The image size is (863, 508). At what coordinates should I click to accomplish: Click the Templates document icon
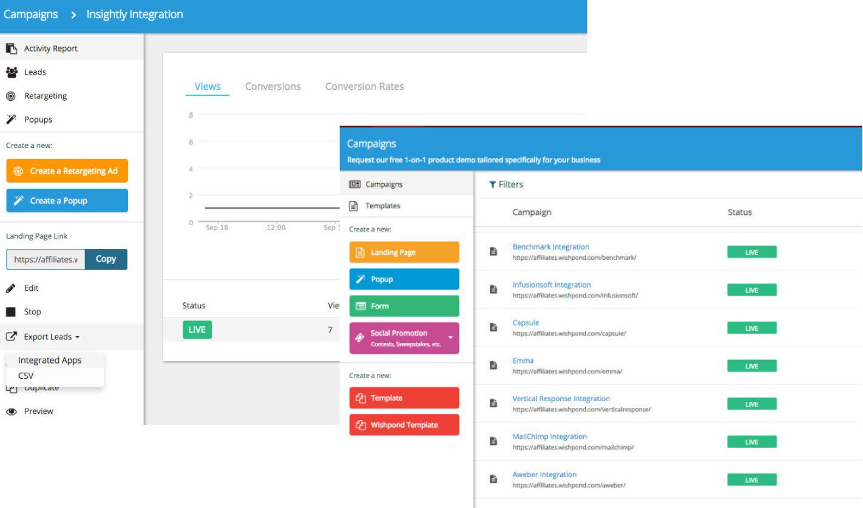tap(354, 206)
